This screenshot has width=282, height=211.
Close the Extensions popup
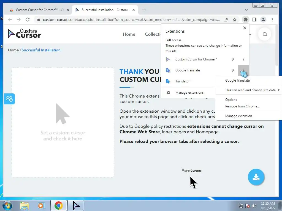pos(245,28)
